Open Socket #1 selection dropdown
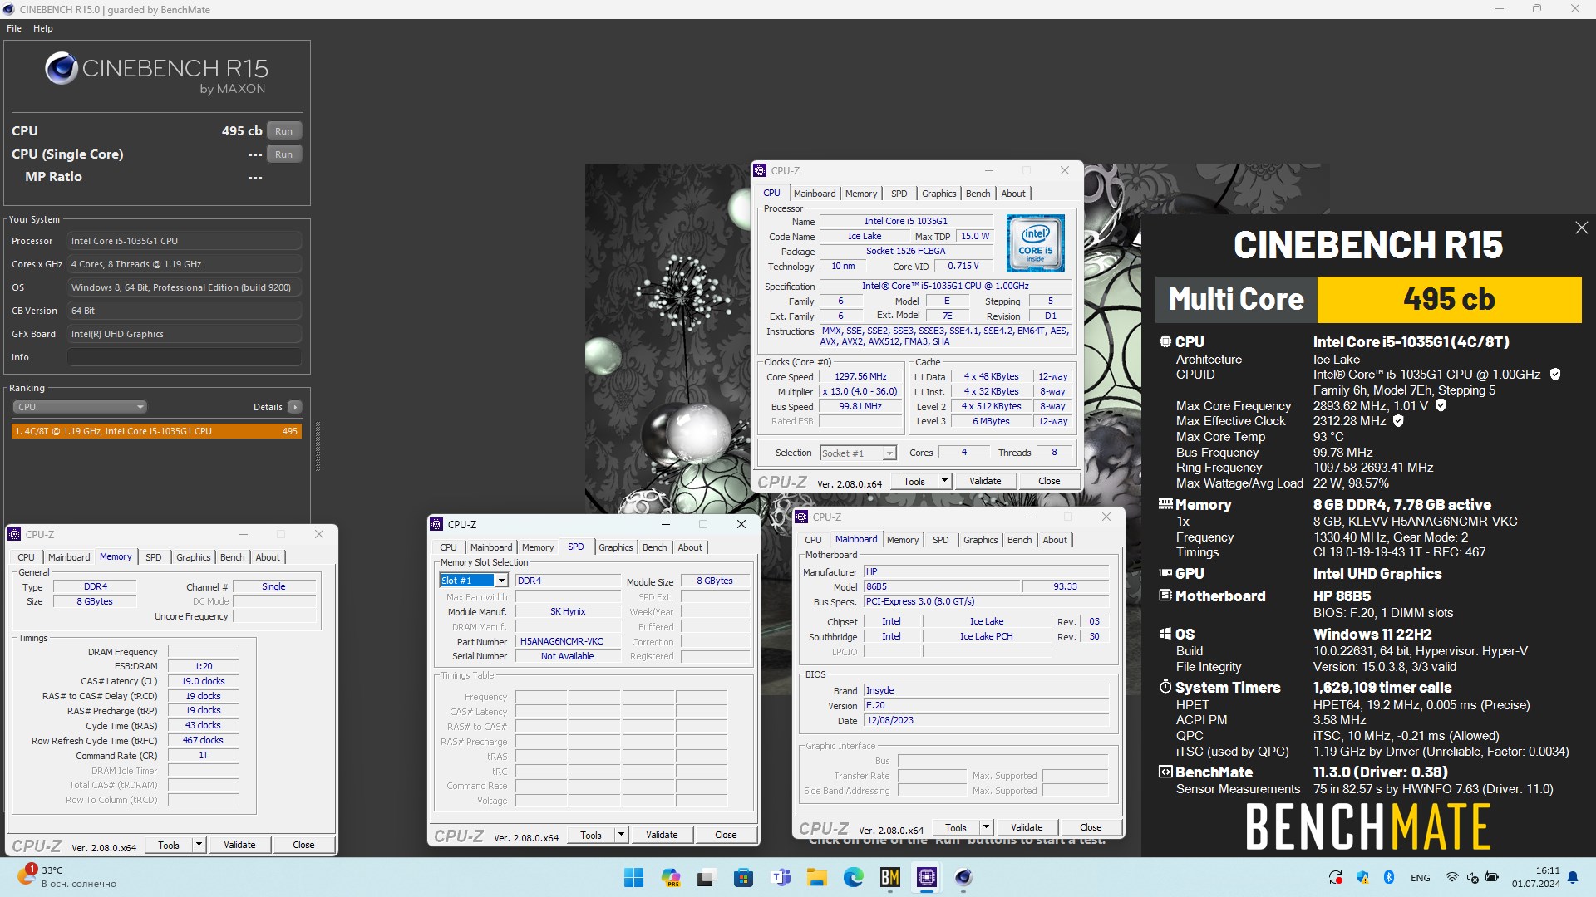This screenshot has width=1596, height=897. click(x=858, y=453)
